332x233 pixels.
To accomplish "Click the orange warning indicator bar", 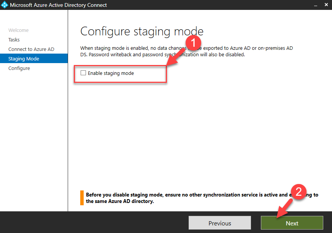I will click(x=82, y=198).
